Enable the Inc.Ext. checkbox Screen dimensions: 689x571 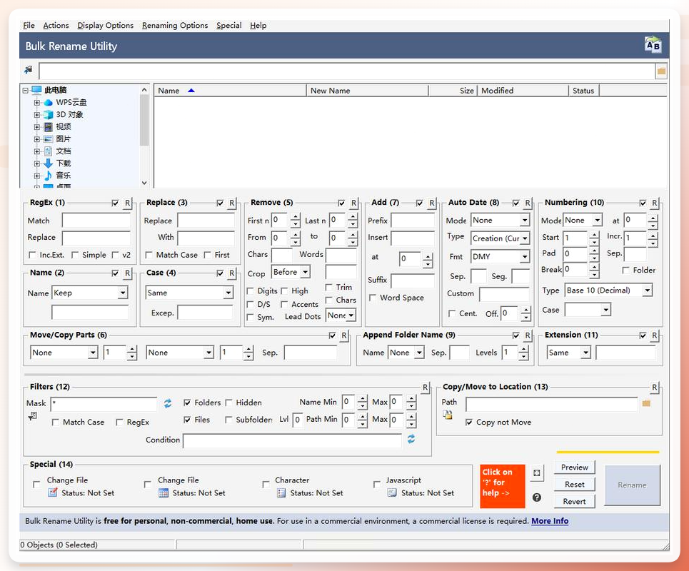(x=32, y=256)
